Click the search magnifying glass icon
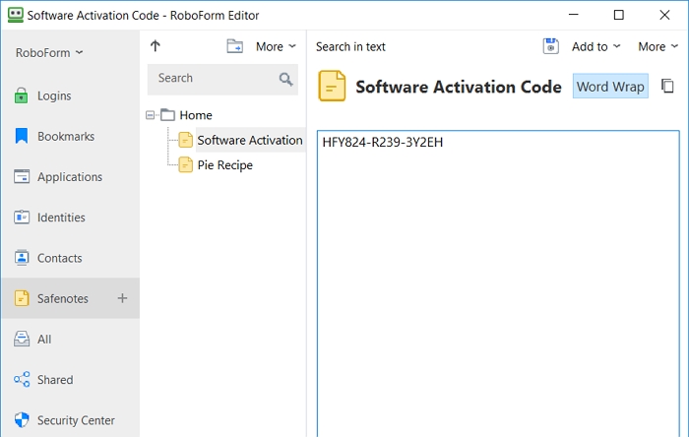 point(285,79)
